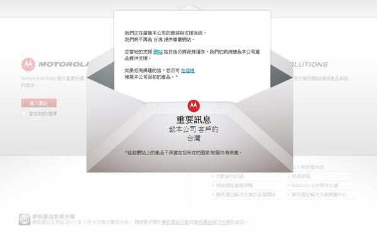The image size is (377, 241).
Task: Follow the 在這裡 link in the letter
Action: [187, 70]
